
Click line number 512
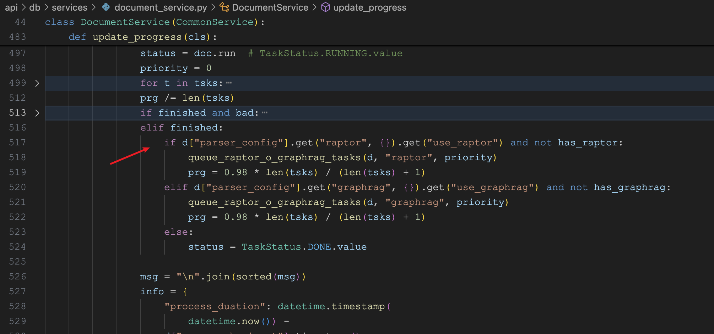click(x=17, y=98)
